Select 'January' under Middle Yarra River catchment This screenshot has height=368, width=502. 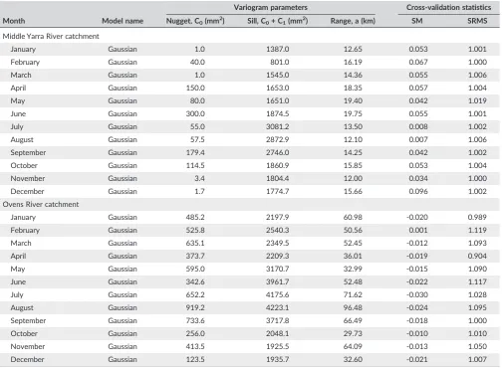click(x=23, y=49)
